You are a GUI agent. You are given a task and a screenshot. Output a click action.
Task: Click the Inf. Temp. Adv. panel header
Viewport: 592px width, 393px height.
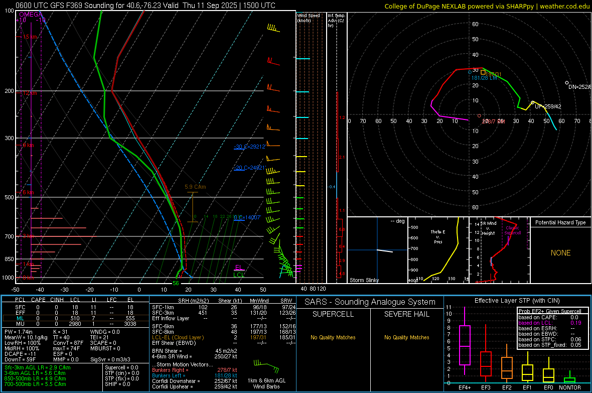pyautogui.click(x=337, y=21)
